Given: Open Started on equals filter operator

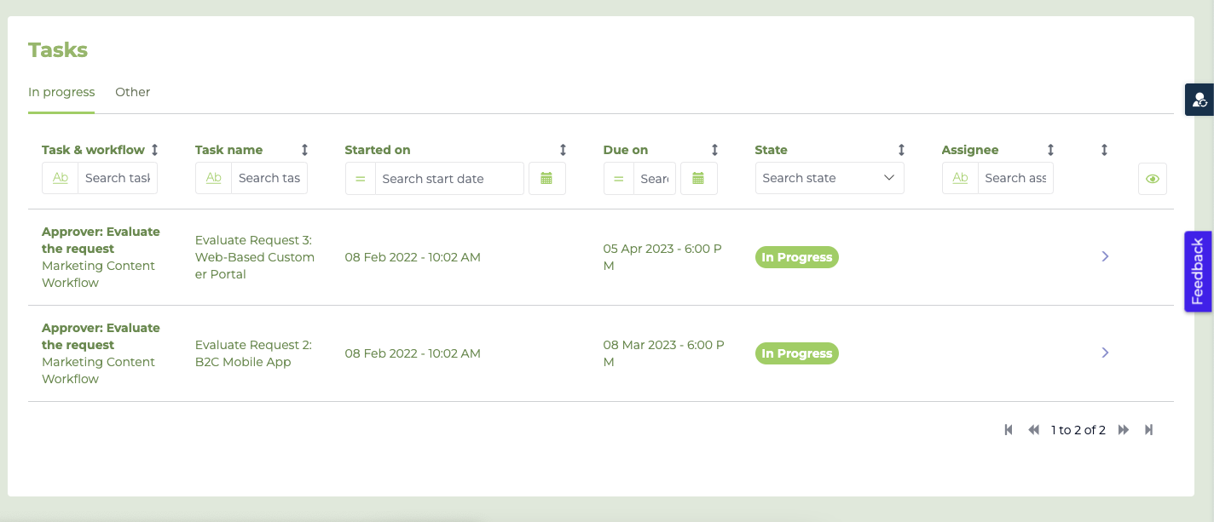Looking at the screenshot, I should coord(360,179).
